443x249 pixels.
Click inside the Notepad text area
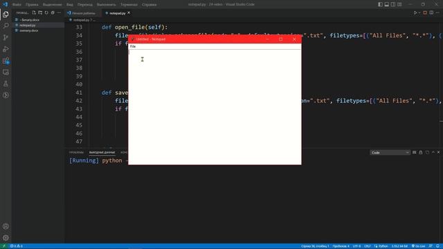tap(215, 107)
